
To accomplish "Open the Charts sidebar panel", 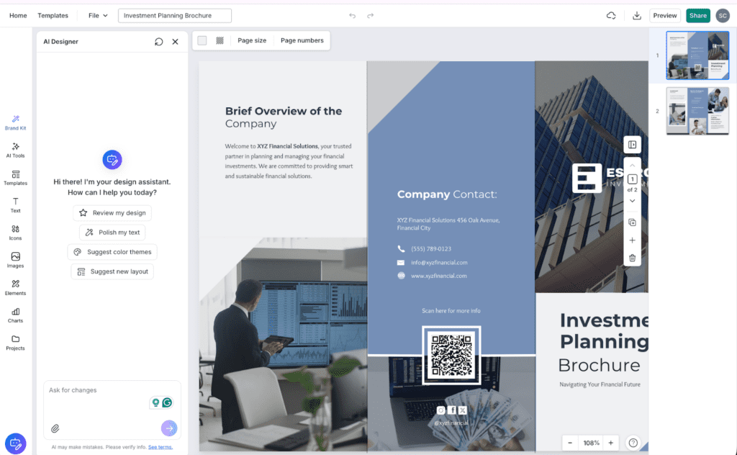I will (15, 315).
